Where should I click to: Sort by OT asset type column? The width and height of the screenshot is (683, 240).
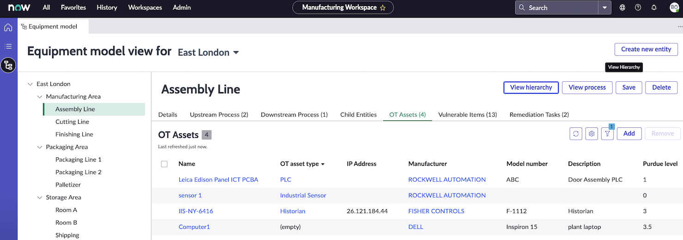302,164
